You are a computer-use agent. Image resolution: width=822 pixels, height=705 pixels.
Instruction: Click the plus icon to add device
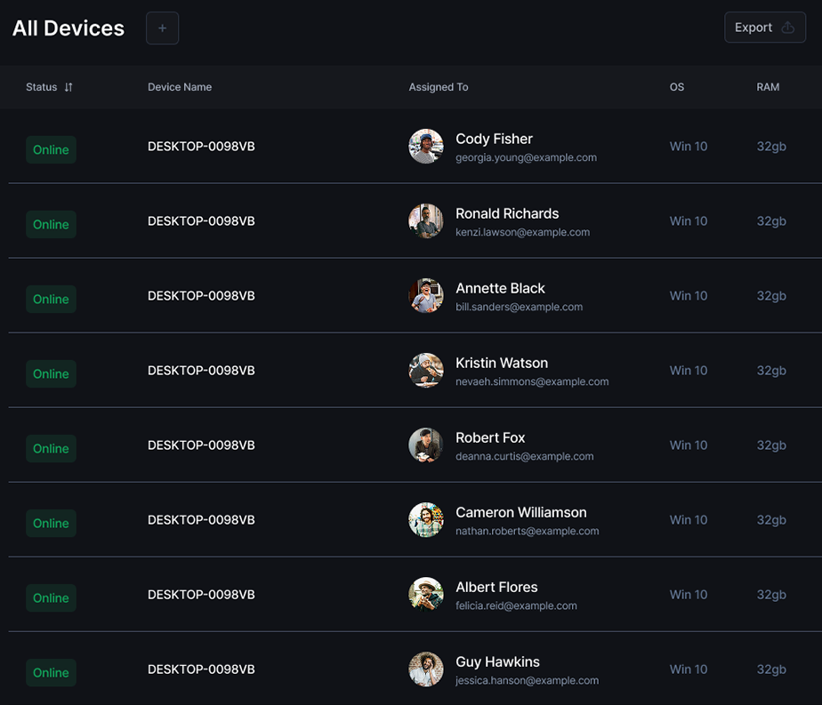[x=162, y=28]
